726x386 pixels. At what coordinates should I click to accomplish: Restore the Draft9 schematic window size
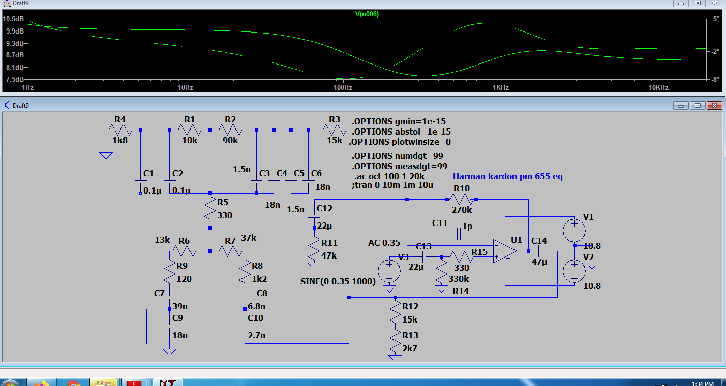point(698,106)
